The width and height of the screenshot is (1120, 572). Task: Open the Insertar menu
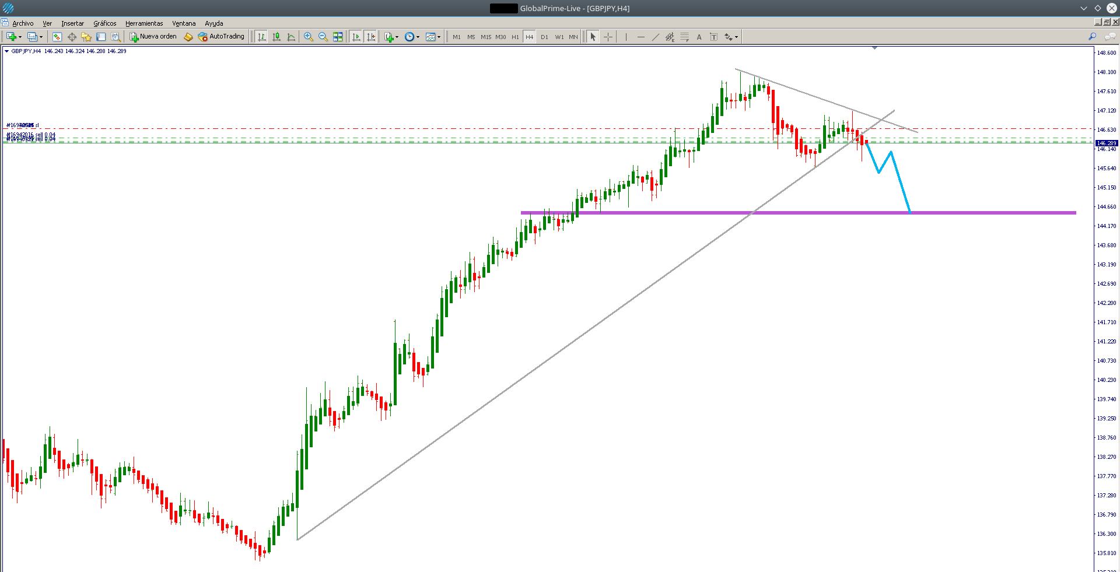tap(72, 23)
